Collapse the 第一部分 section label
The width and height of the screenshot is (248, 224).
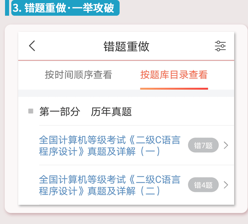60,112
